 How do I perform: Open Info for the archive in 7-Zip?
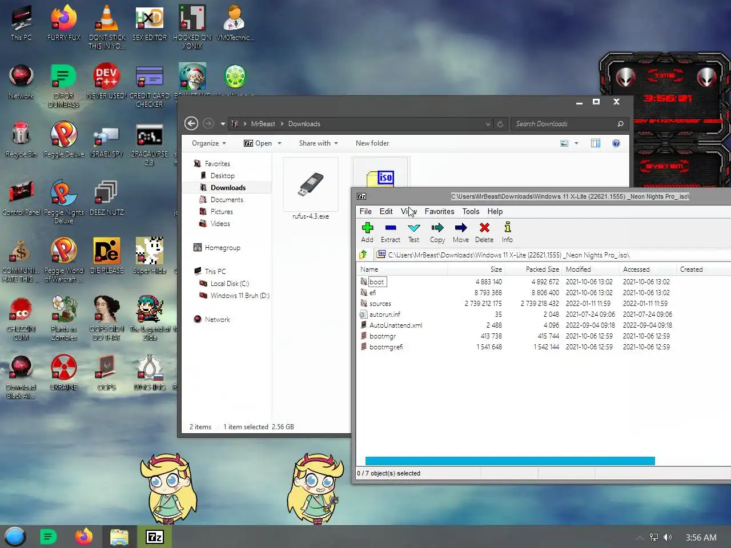tap(507, 232)
